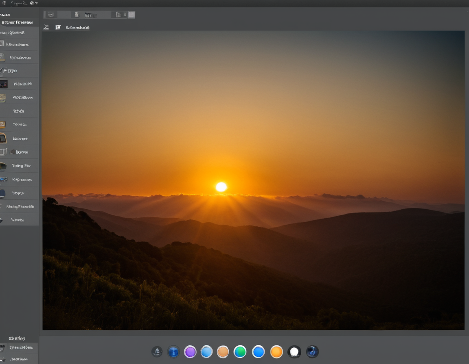Toggle the before/after comparison icon in the toolbar

118,15
